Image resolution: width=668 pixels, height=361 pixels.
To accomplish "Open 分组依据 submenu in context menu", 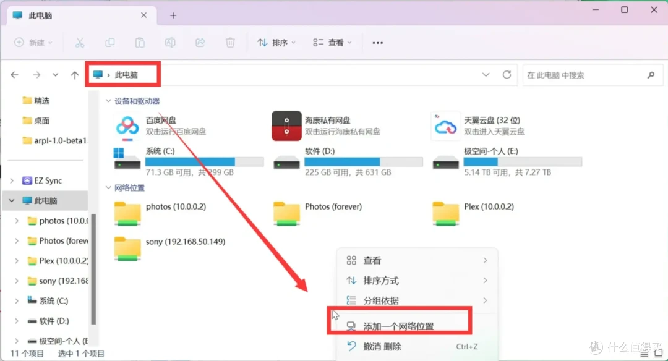I will click(x=417, y=300).
